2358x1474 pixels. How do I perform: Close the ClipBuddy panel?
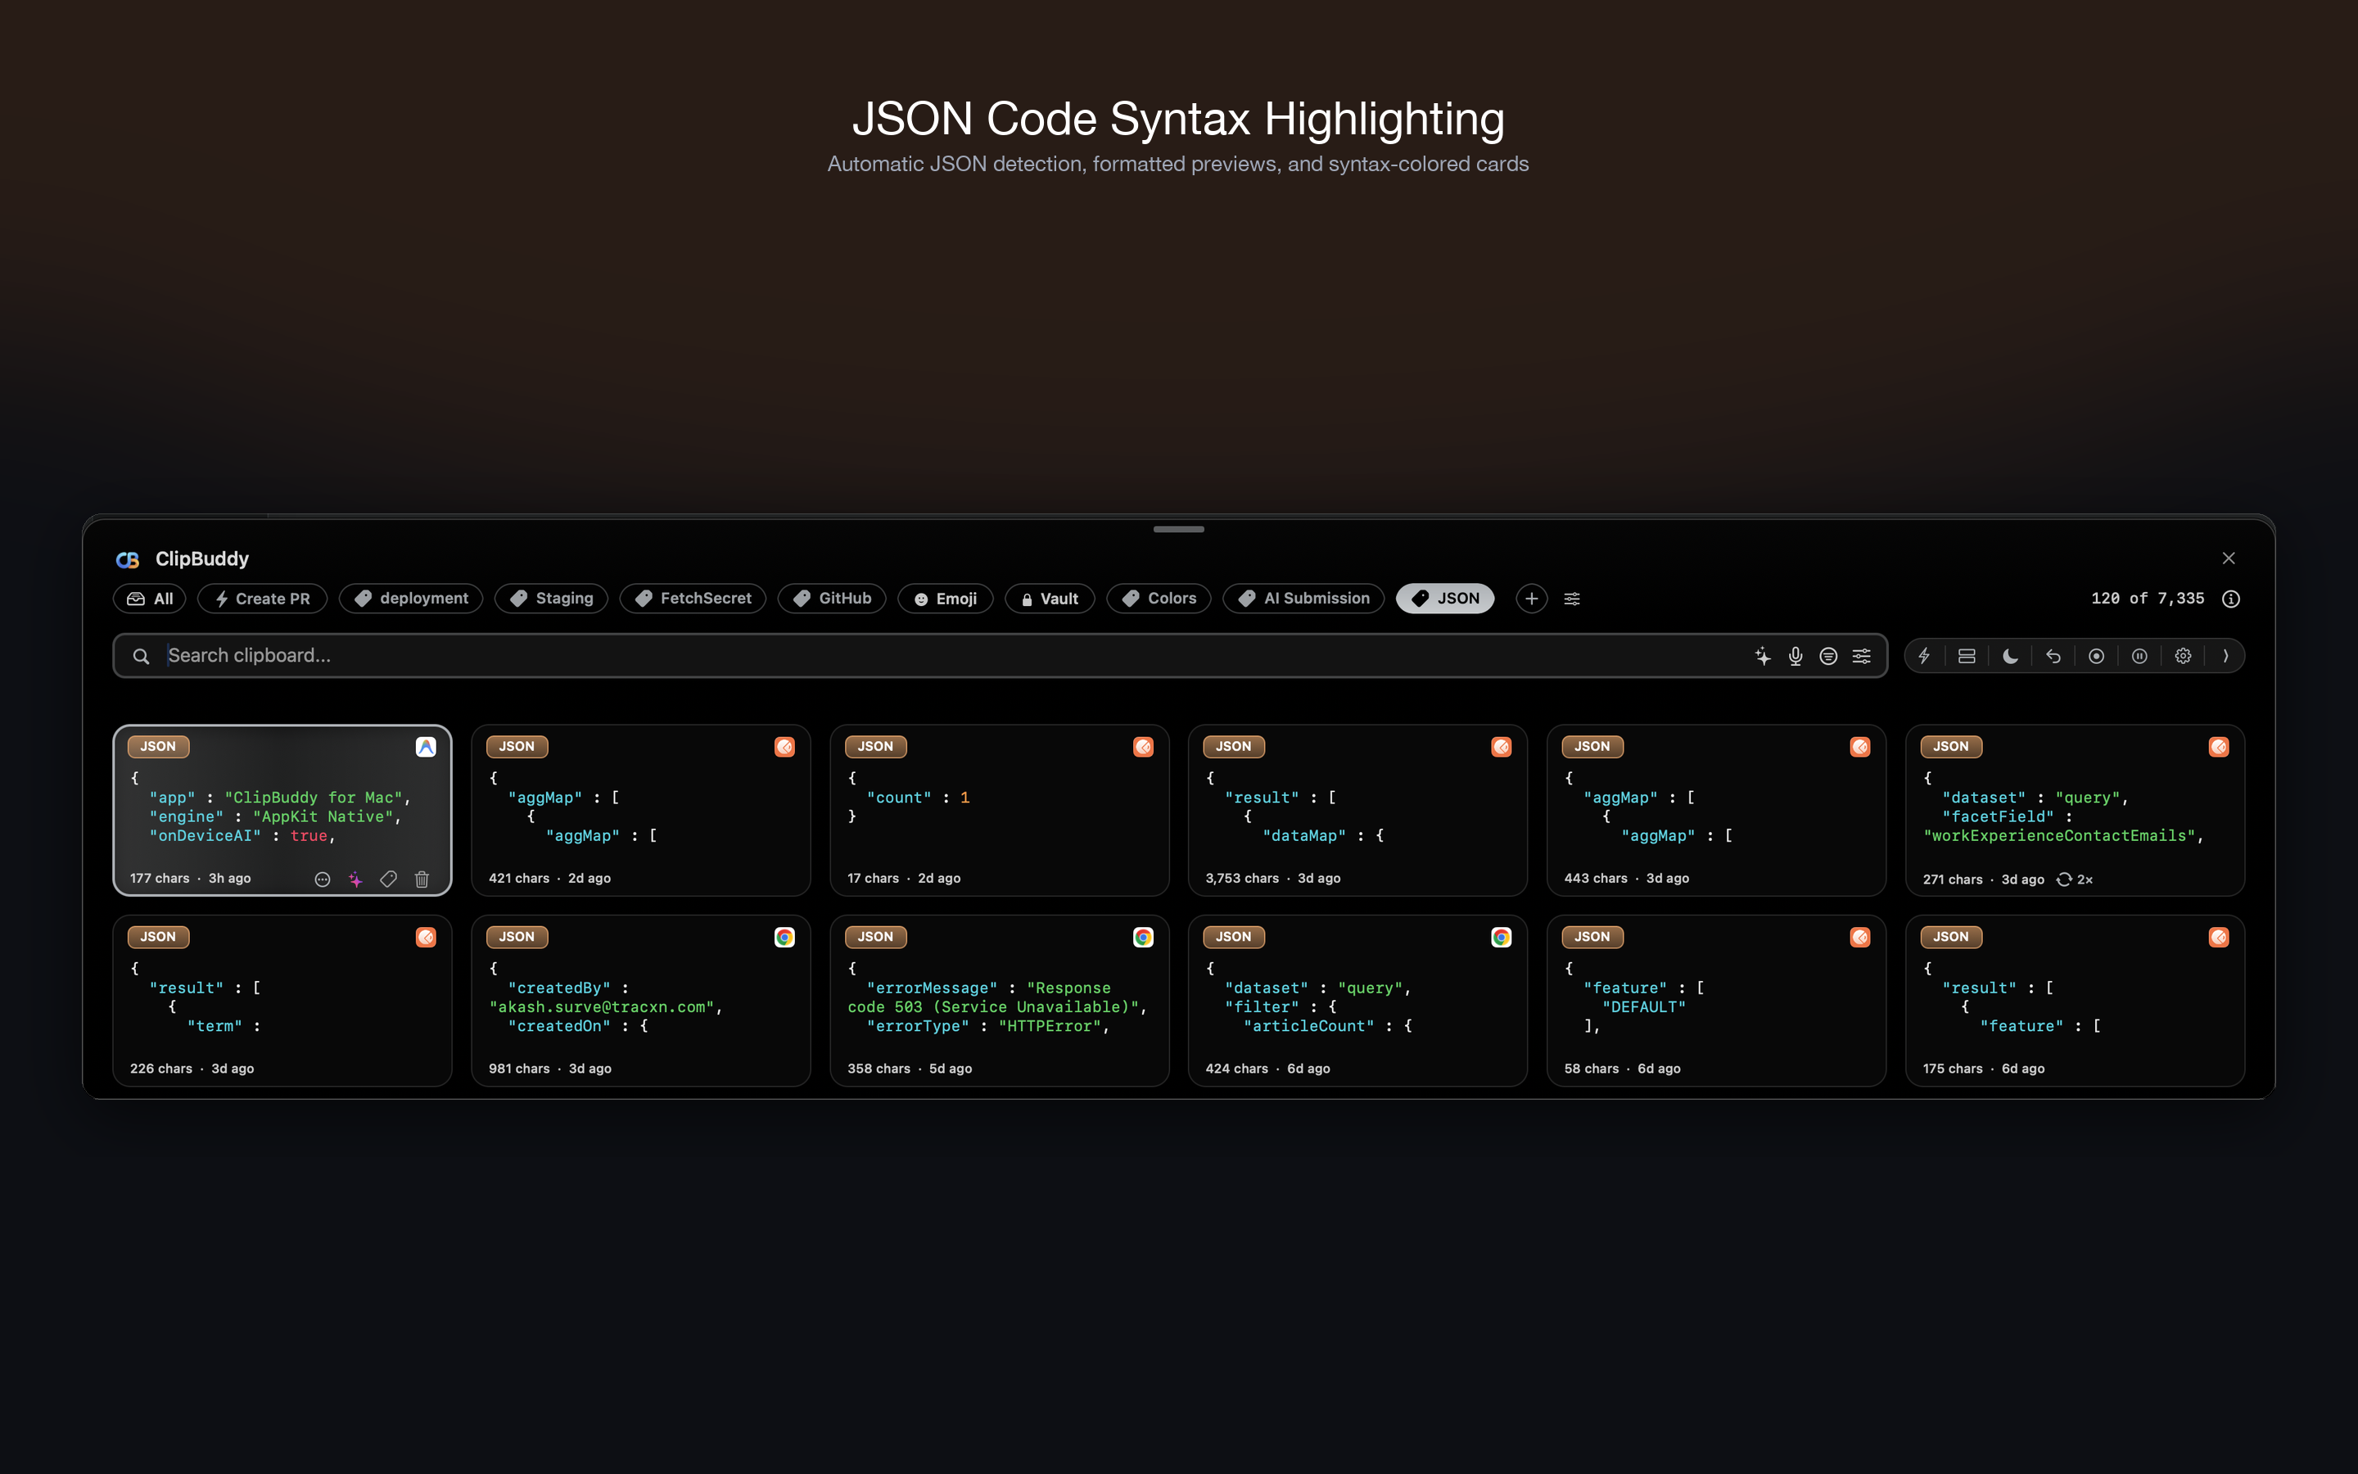click(2229, 558)
